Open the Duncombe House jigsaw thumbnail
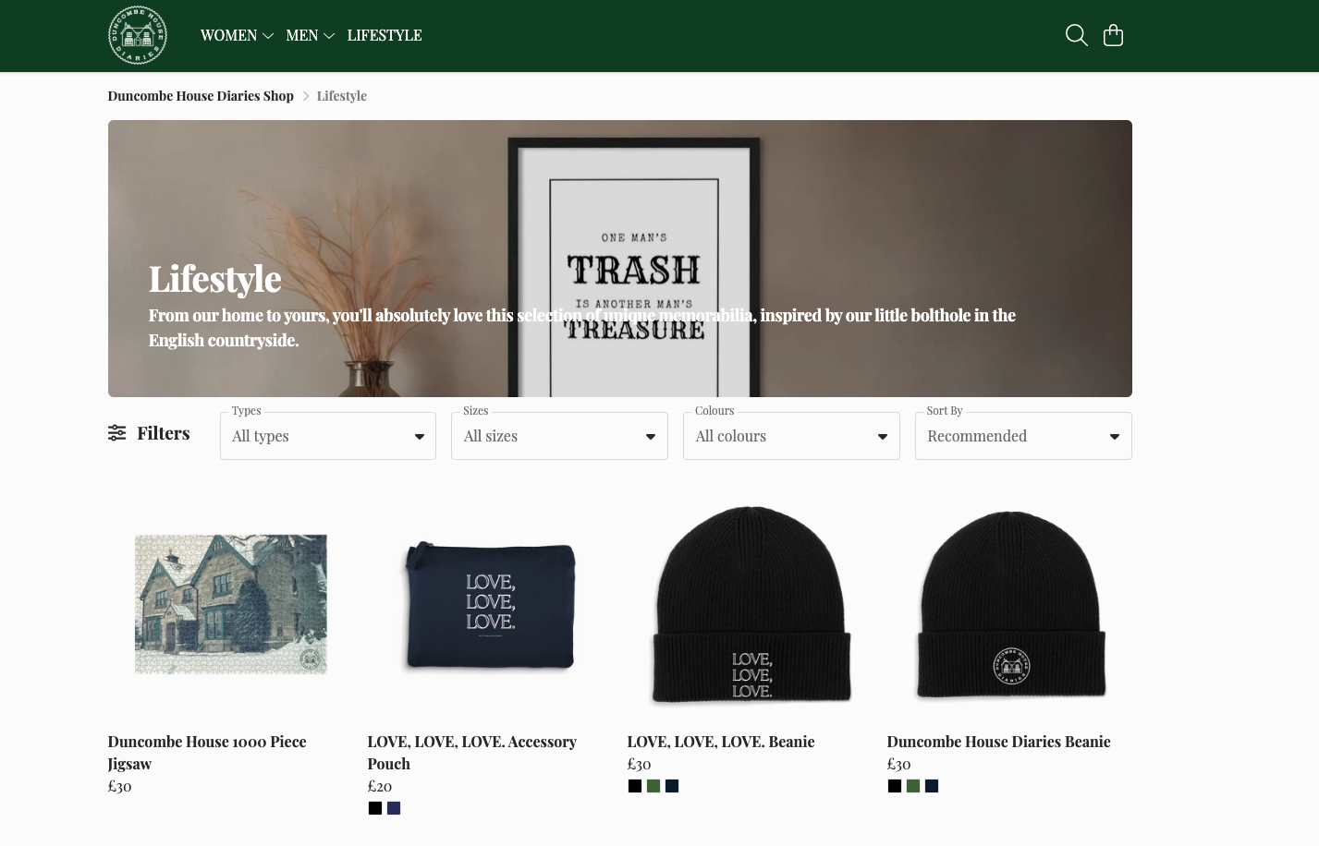Image resolution: width=1319 pixels, height=846 pixels. [x=231, y=604]
